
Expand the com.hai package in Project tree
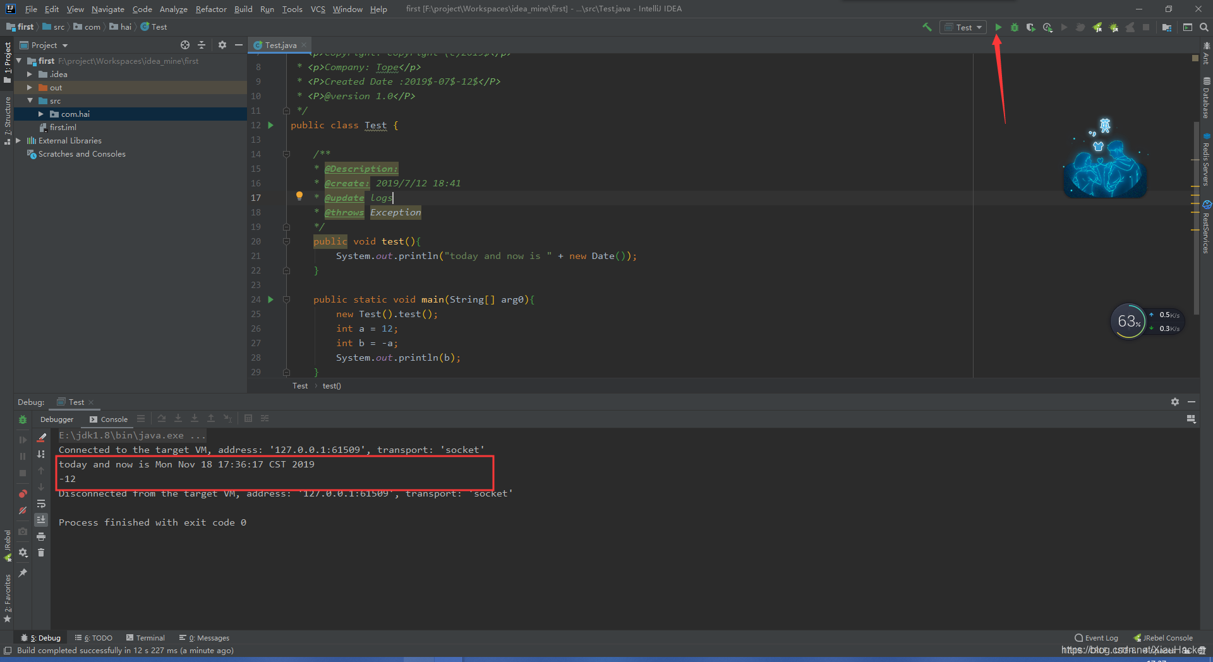click(x=42, y=114)
